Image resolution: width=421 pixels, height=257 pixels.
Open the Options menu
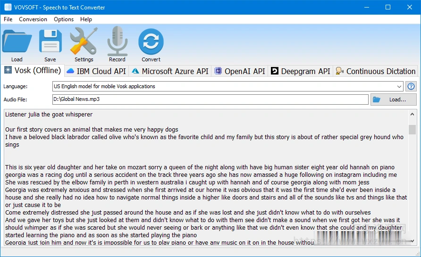click(x=64, y=19)
